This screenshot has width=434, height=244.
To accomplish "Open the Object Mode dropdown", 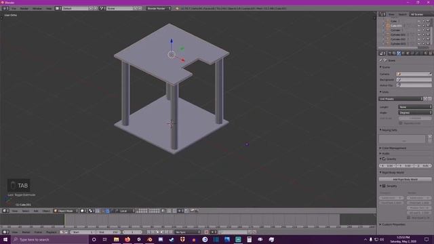I will [x=66, y=211].
